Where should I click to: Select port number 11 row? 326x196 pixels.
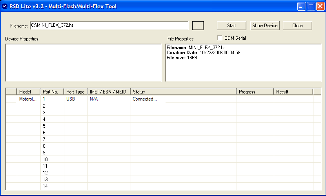point(163,166)
